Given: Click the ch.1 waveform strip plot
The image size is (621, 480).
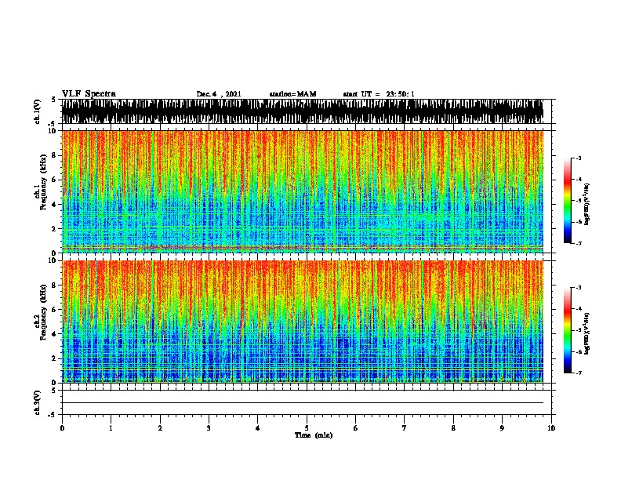Looking at the screenshot, I should (x=302, y=111).
